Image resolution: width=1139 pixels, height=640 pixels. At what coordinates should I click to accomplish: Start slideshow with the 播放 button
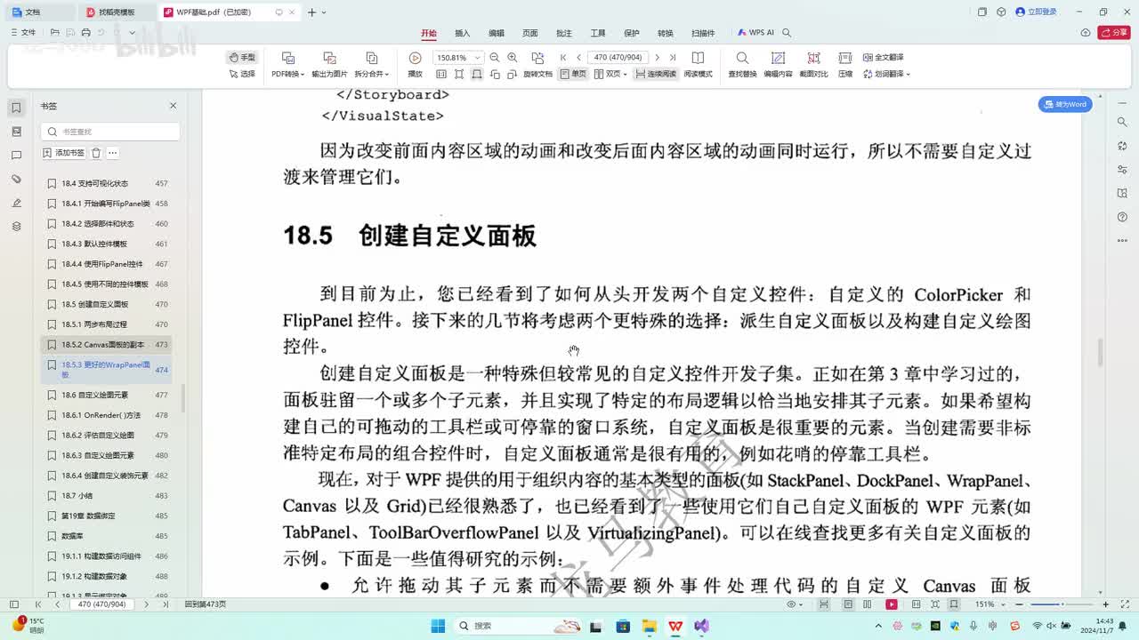(415, 65)
